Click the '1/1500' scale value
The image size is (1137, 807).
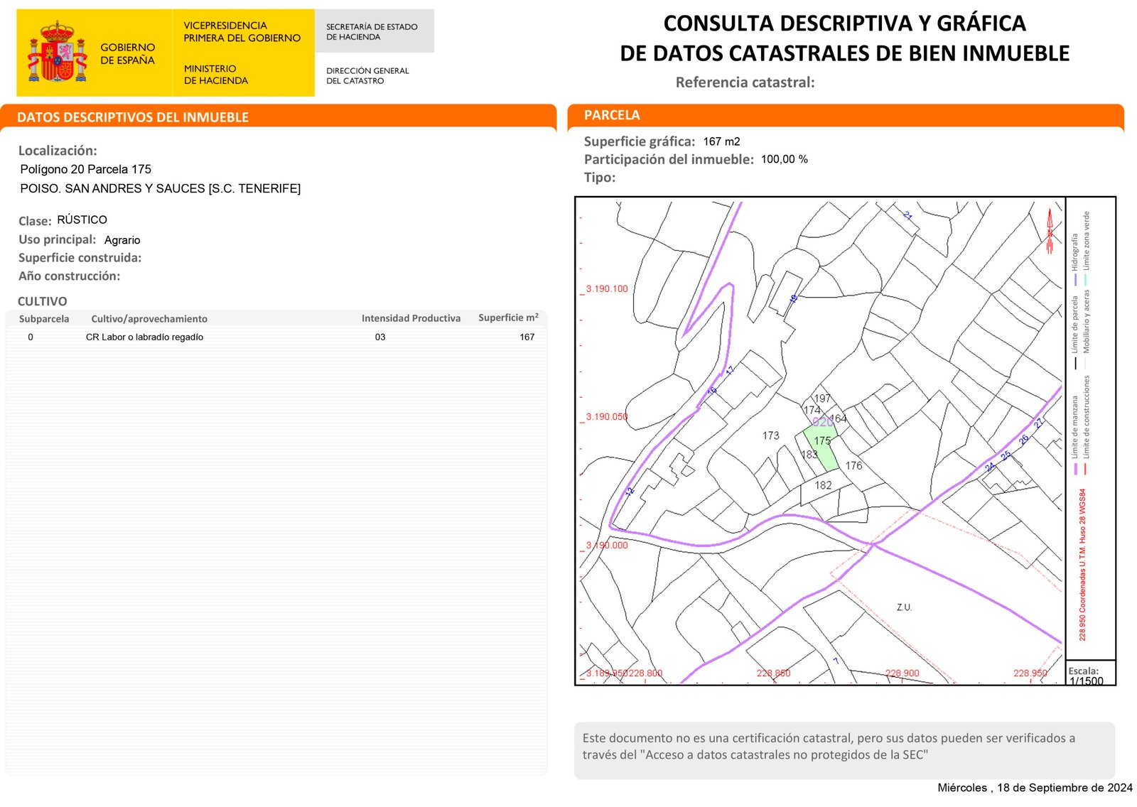[x=1086, y=681]
